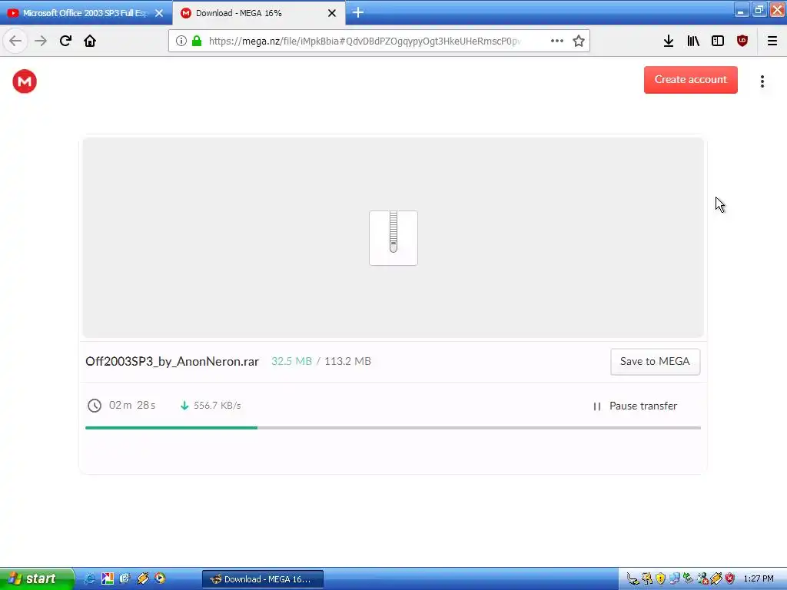
Task: Click the red shield alert tray icon
Action: click(730, 579)
